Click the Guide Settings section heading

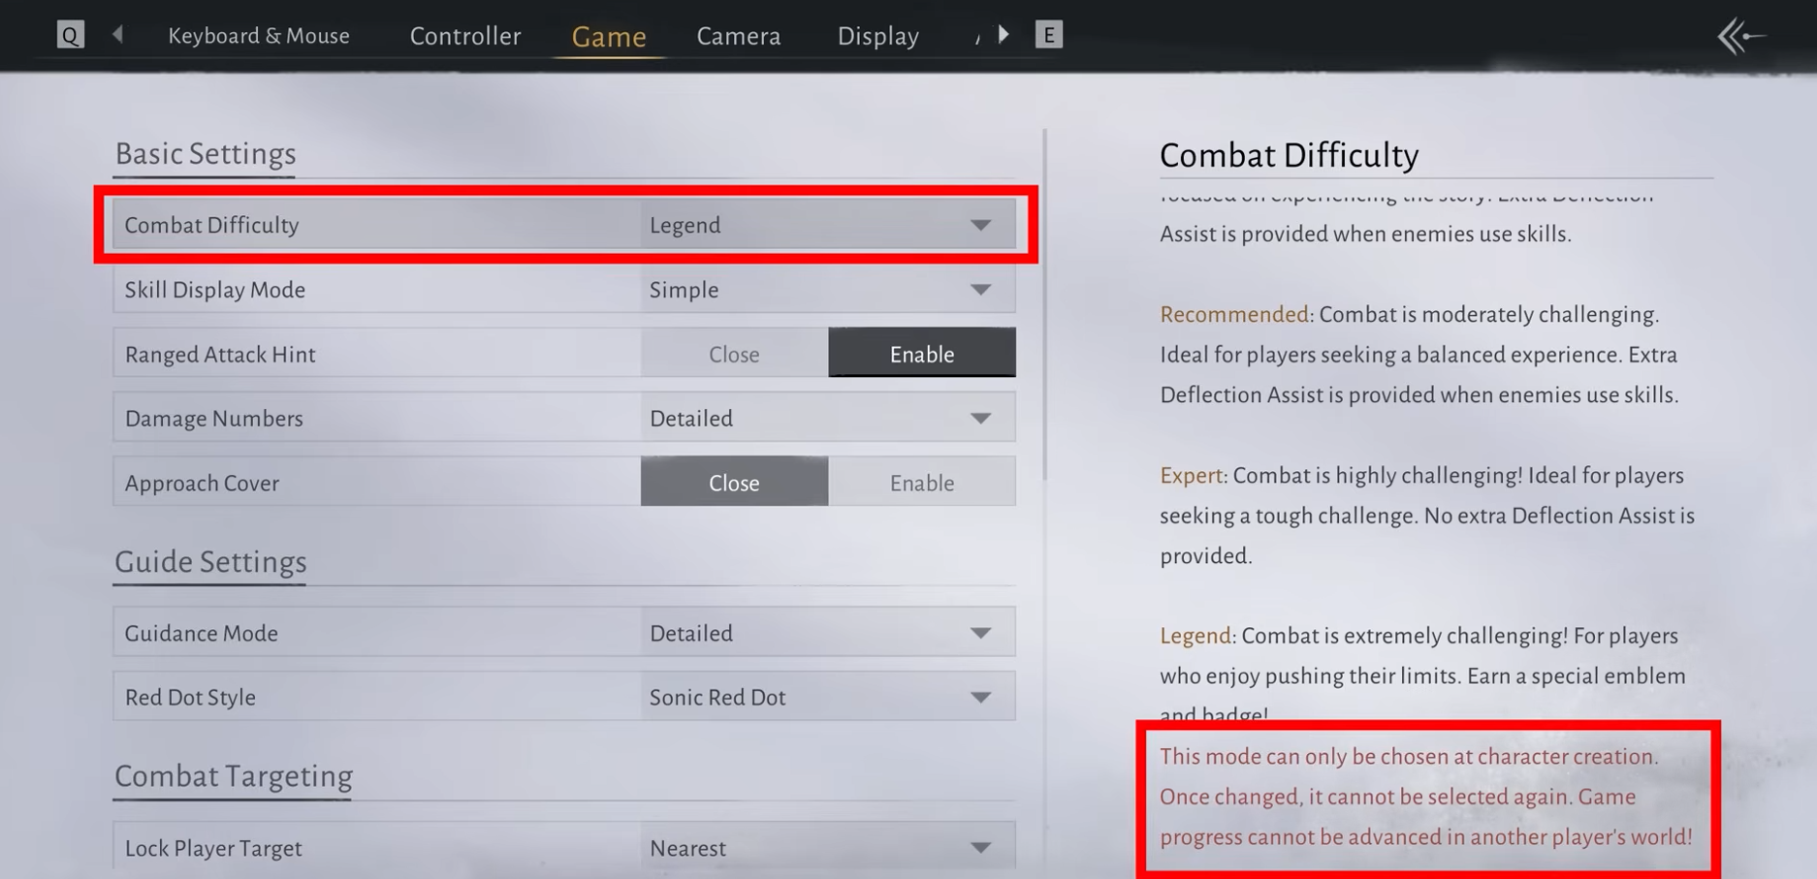(x=210, y=562)
